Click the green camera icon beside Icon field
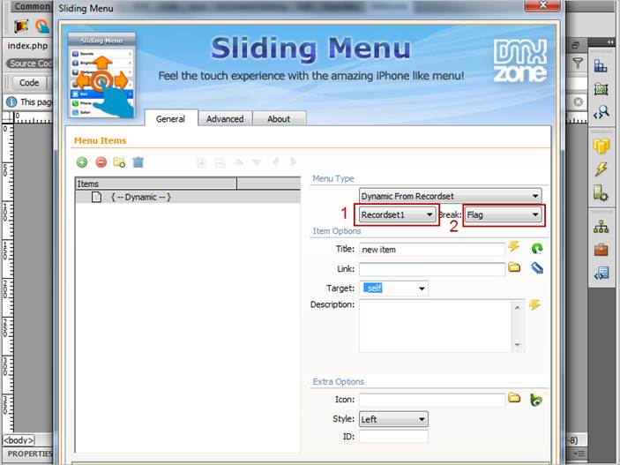The width and height of the screenshot is (620, 465). tap(536, 400)
